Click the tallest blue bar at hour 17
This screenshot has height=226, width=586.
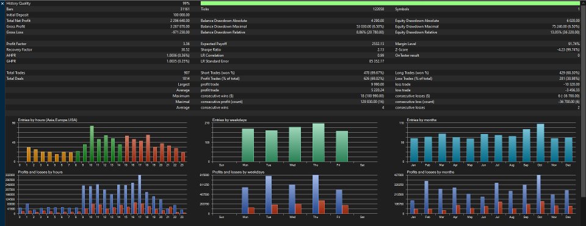[x=139, y=194]
